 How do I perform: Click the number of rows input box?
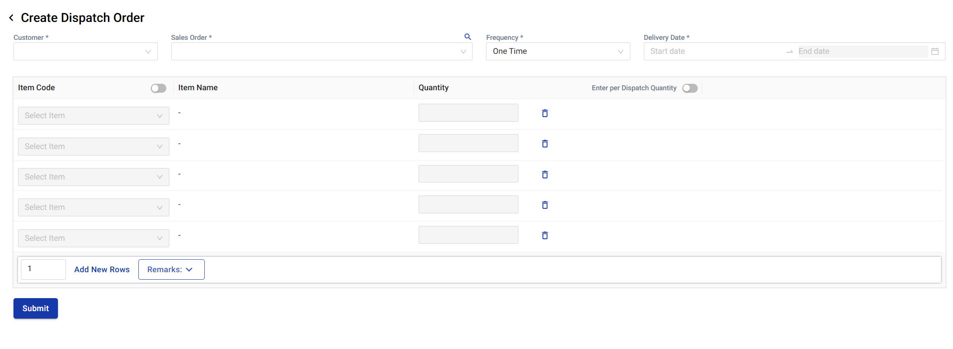click(x=43, y=269)
